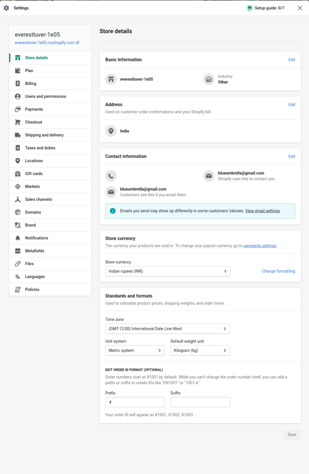Screen dimensions: 309x474
Task: Go to Policies settings
Action: pyautogui.click(x=50, y=290)
